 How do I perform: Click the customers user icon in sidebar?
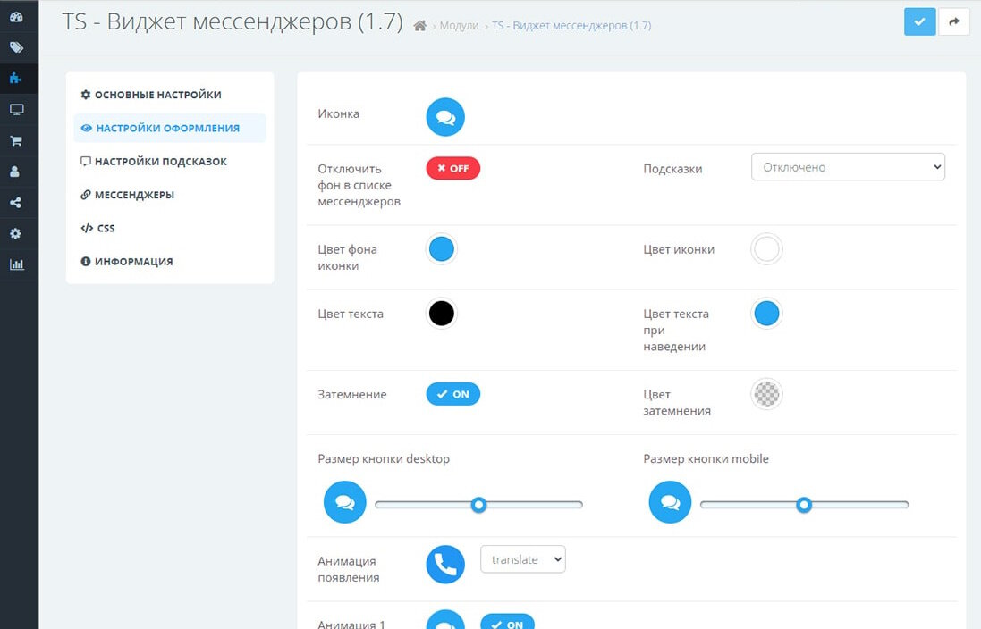coord(16,172)
